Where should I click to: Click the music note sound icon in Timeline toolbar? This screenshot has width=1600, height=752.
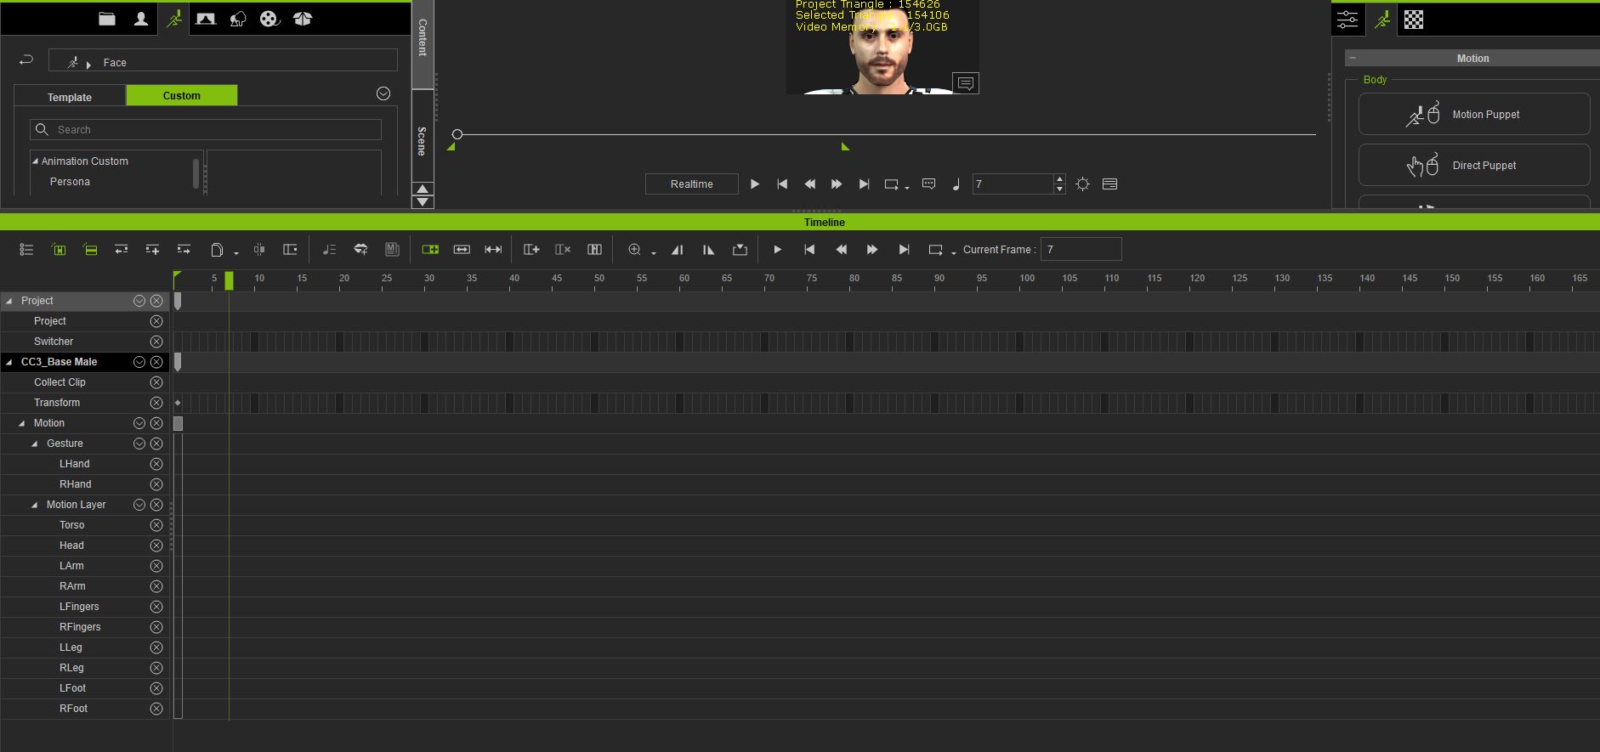click(x=329, y=250)
